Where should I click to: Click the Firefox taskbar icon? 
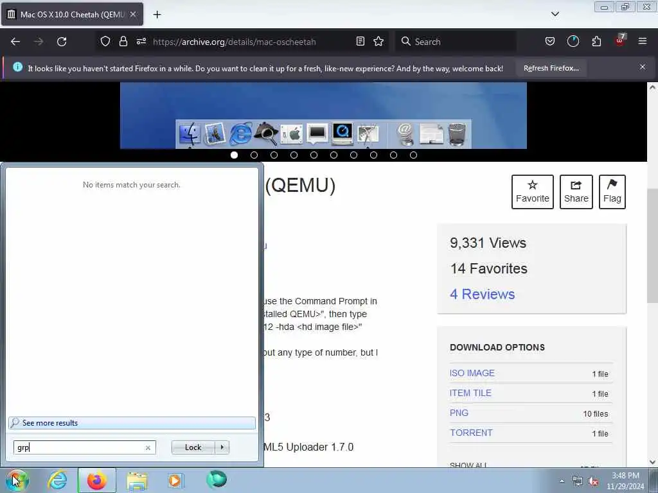point(96,480)
